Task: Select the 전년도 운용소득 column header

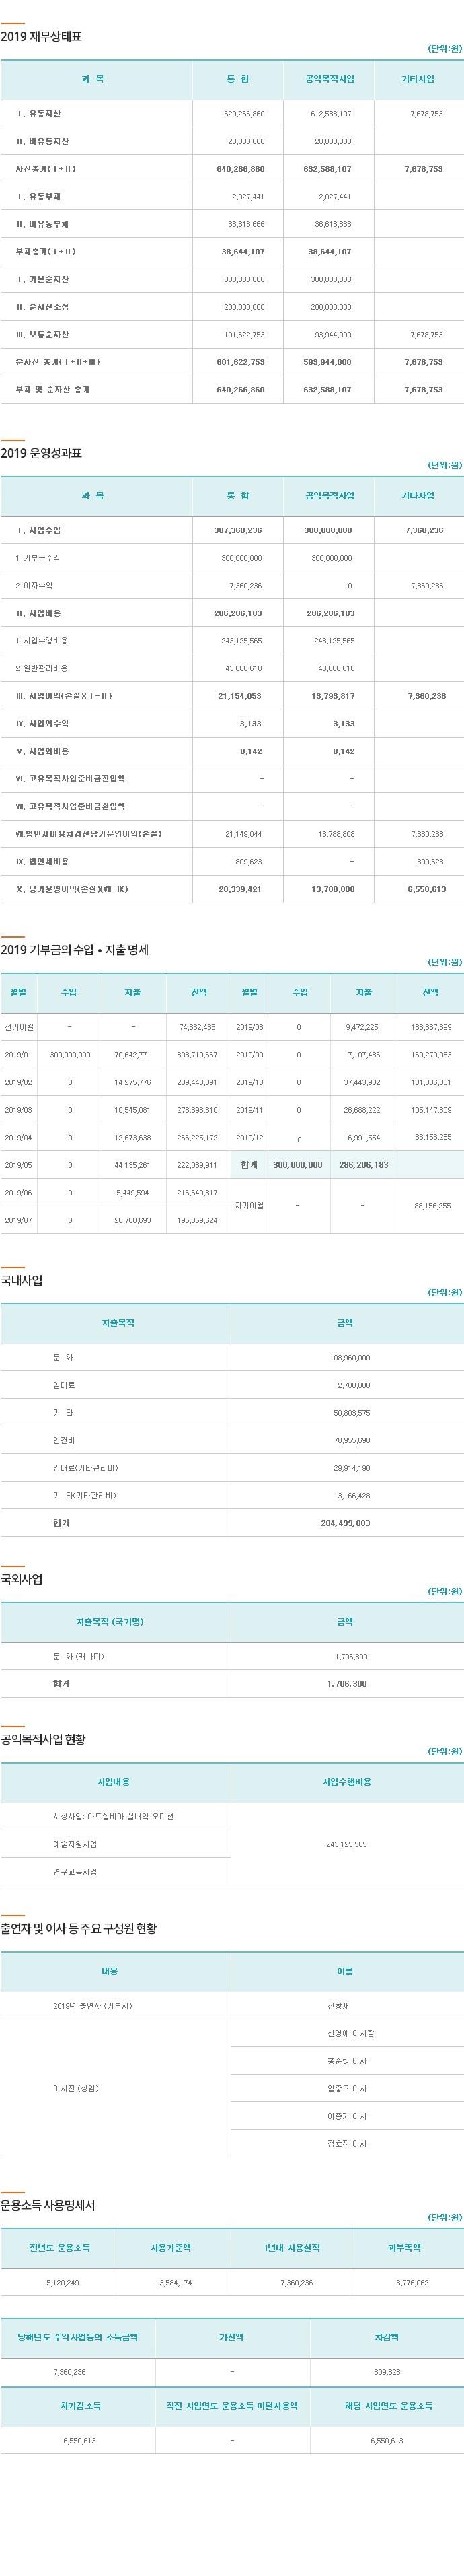Action: [60, 2248]
